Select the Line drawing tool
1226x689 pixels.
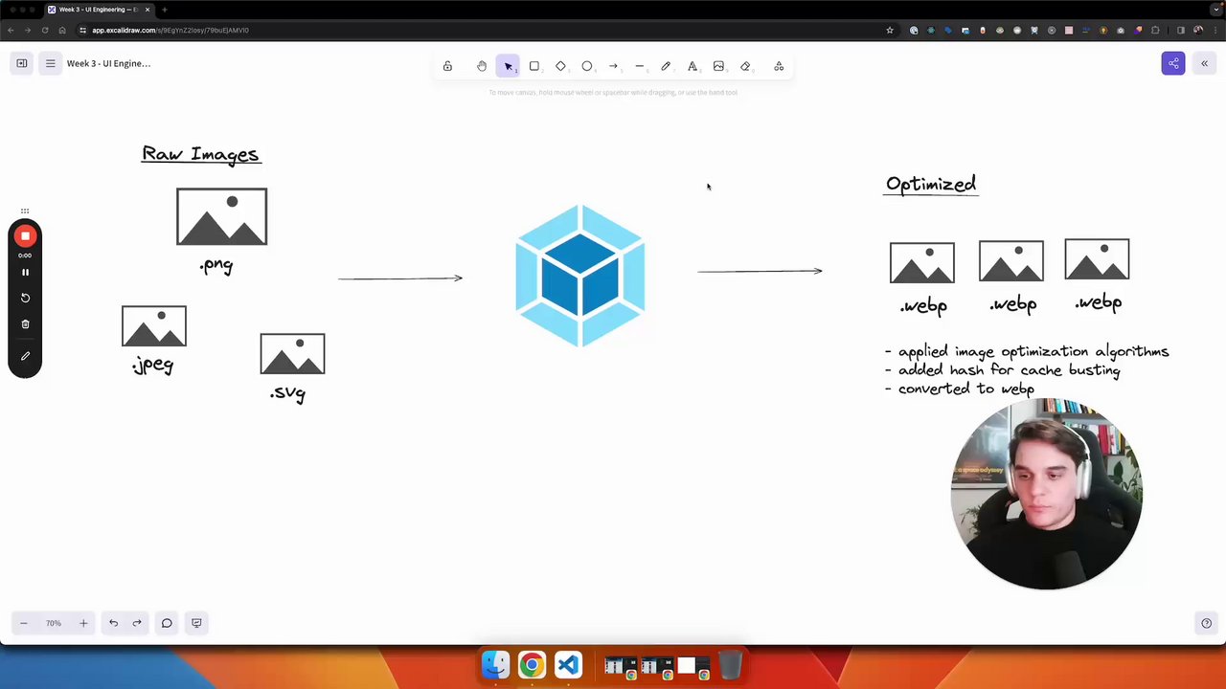[640, 66]
